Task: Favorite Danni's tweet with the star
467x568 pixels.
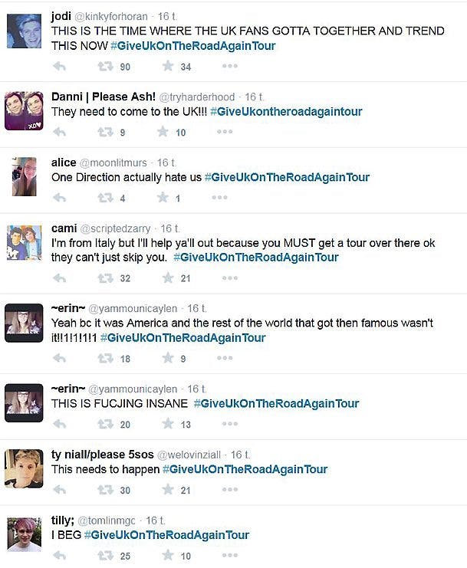Action: [163, 132]
